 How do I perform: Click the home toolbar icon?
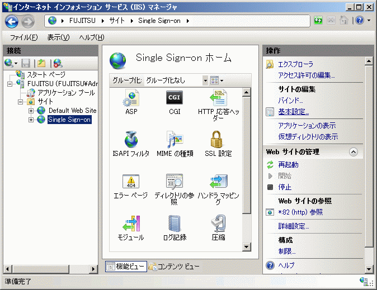pos(343,20)
